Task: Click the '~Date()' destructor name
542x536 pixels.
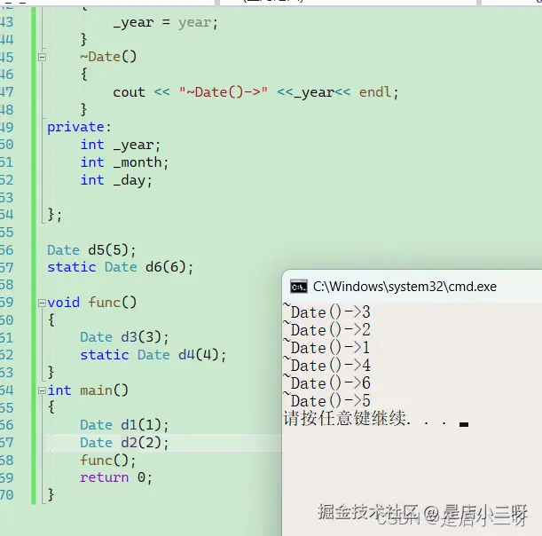Action: coord(108,57)
